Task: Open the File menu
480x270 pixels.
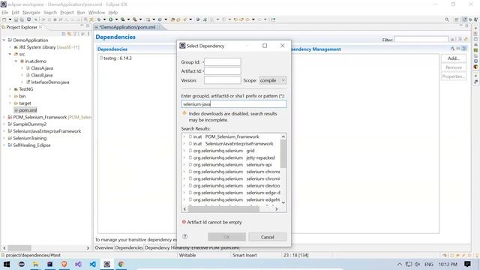Action: pos(5,12)
